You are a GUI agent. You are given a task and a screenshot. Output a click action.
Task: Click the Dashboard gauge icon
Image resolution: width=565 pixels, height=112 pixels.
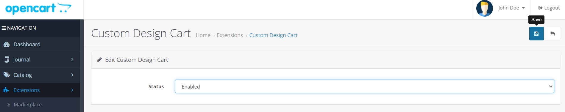[7, 45]
